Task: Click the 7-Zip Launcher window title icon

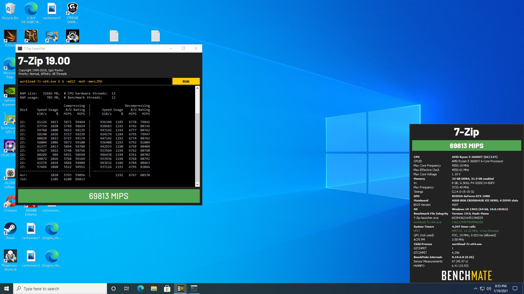Action: pyautogui.click(x=20, y=48)
